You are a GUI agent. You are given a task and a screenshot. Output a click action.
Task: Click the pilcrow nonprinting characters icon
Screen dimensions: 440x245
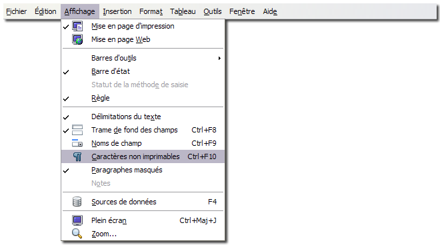pyautogui.click(x=77, y=156)
